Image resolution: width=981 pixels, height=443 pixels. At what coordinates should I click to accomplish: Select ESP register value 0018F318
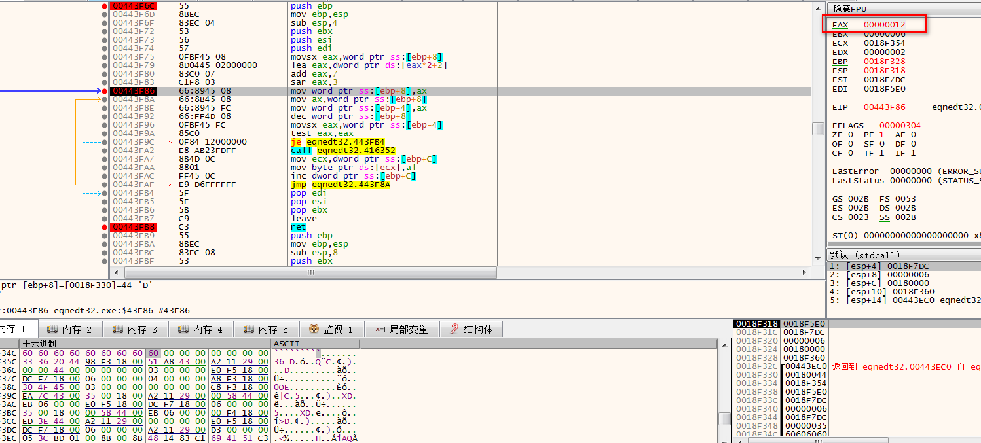pos(884,71)
